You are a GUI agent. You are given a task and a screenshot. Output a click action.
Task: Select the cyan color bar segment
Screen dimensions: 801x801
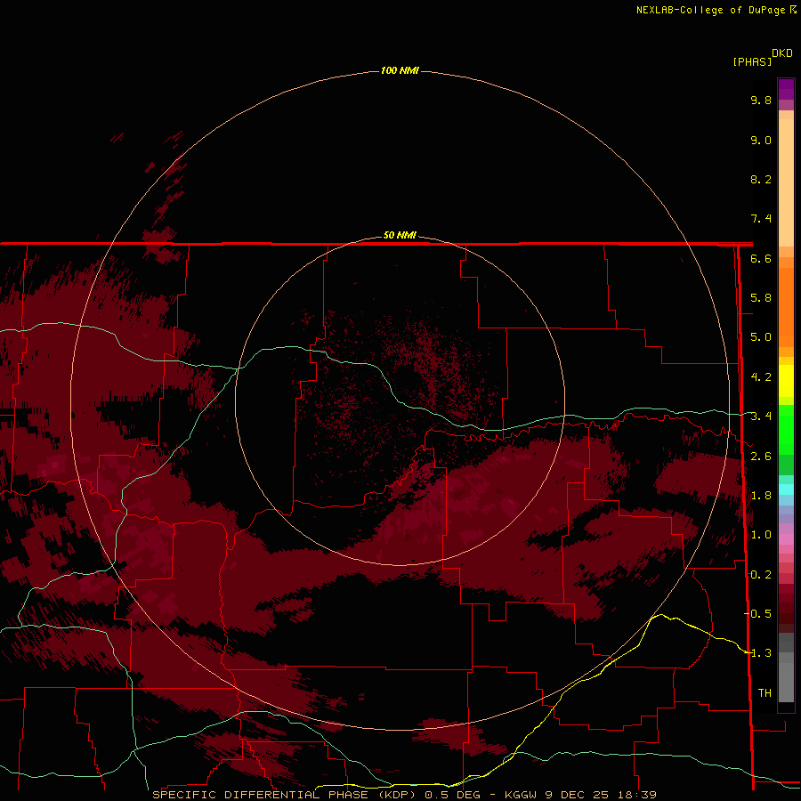coord(786,489)
